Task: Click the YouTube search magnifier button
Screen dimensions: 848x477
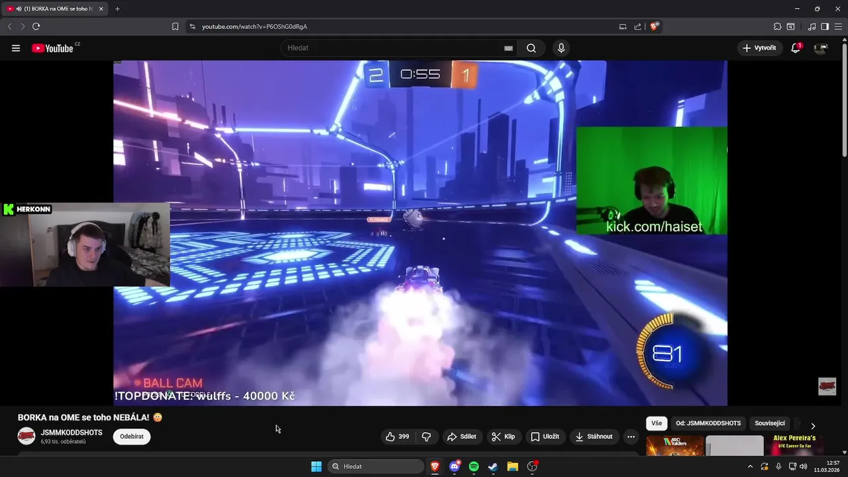Action: point(531,48)
